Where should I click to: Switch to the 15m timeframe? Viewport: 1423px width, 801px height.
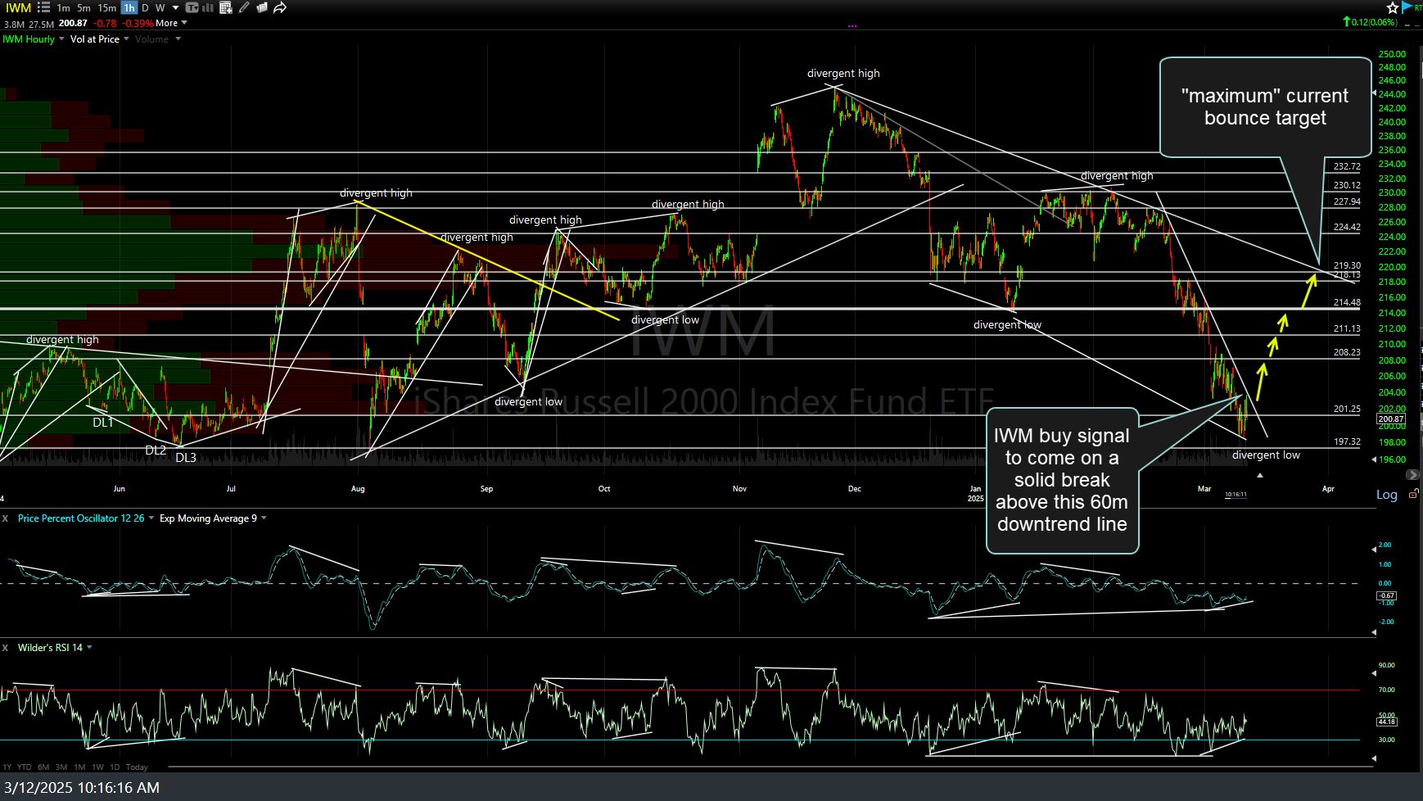click(x=106, y=7)
